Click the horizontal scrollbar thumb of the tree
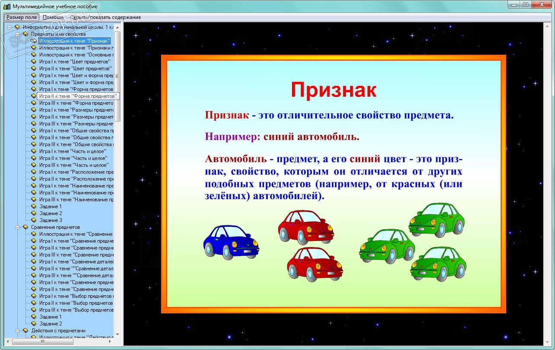Viewport: 555px width, 350px height. 42,341
